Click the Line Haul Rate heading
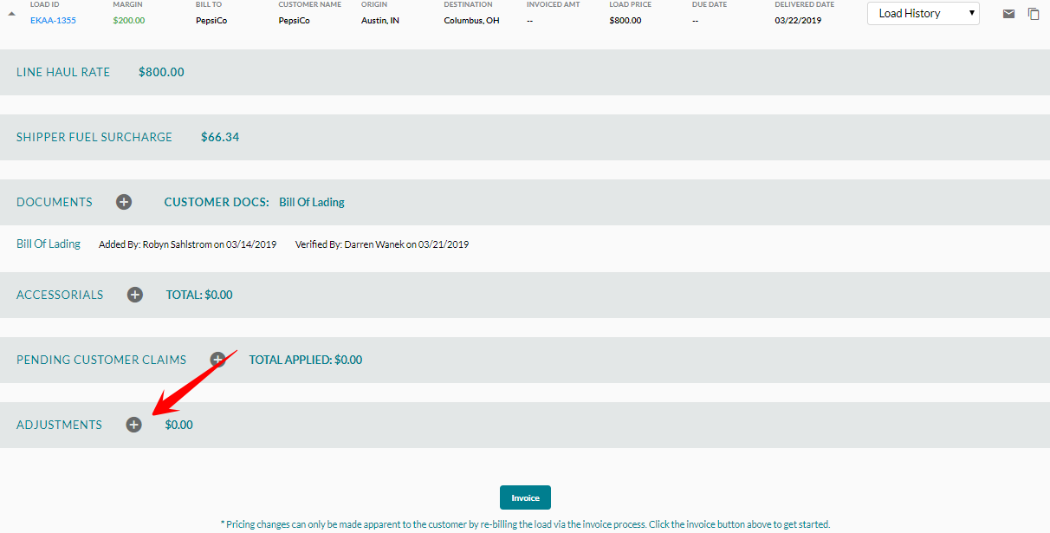1050x533 pixels. 63,72
